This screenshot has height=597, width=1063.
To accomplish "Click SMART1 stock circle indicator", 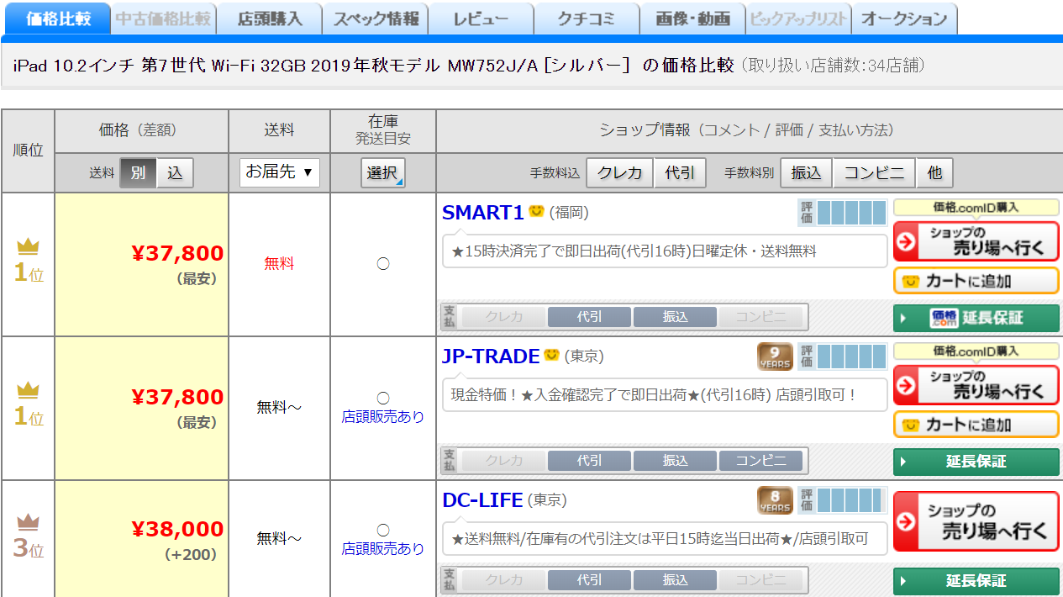I will point(383,264).
